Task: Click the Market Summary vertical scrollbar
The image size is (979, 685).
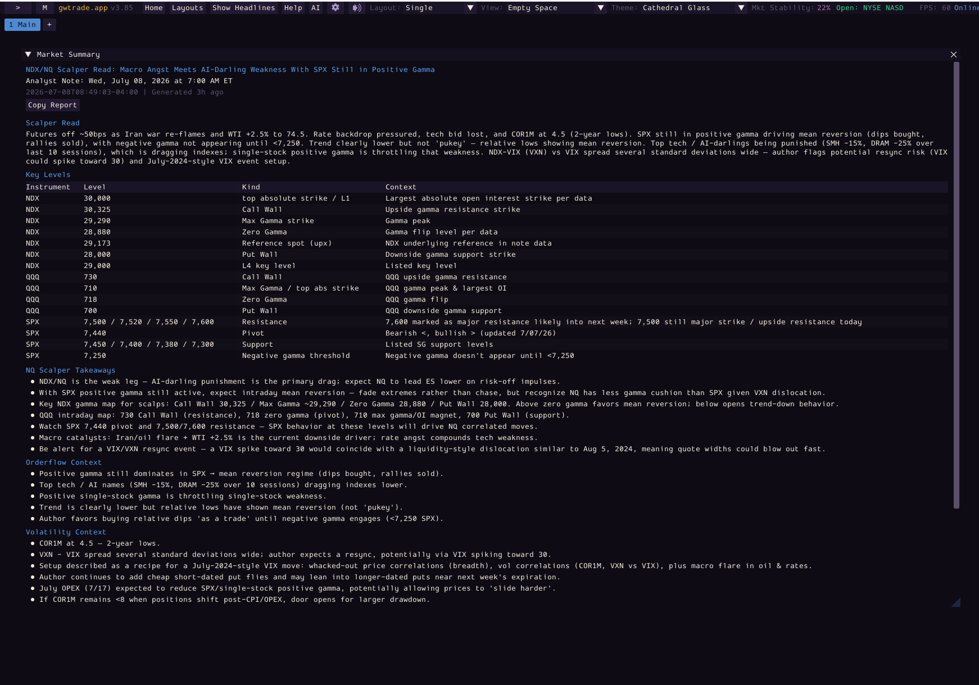Action: tap(956, 285)
